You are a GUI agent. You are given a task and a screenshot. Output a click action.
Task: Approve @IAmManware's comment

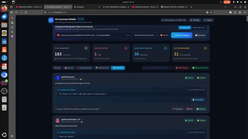coord(201,109)
